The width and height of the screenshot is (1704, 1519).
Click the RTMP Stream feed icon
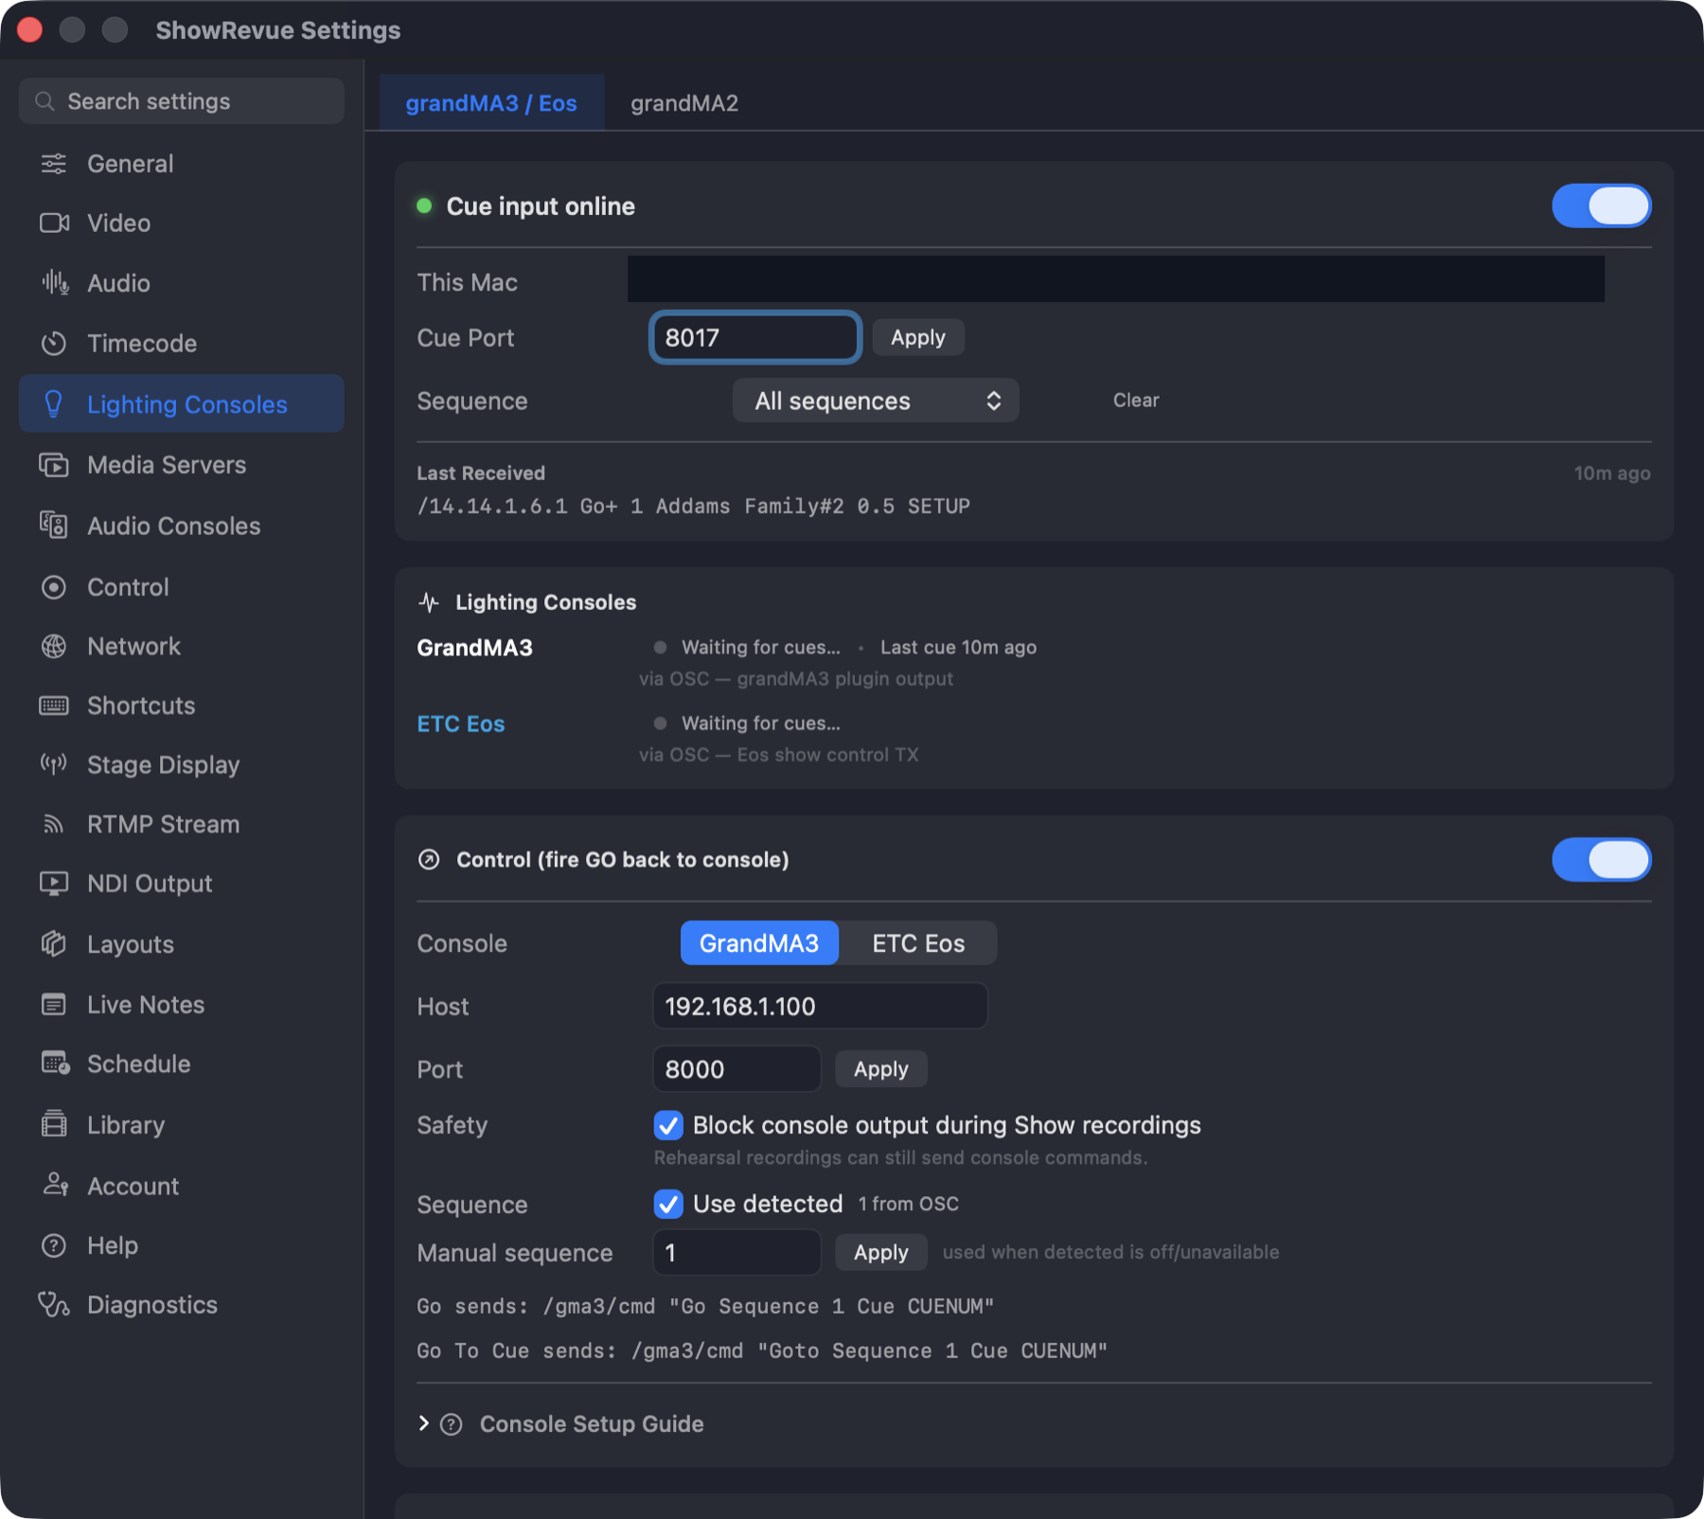pos(54,825)
